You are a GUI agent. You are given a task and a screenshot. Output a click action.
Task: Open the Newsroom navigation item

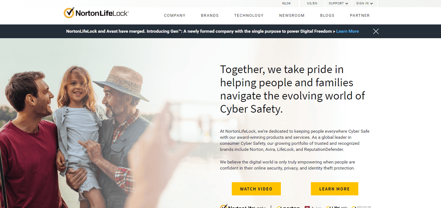292,16
